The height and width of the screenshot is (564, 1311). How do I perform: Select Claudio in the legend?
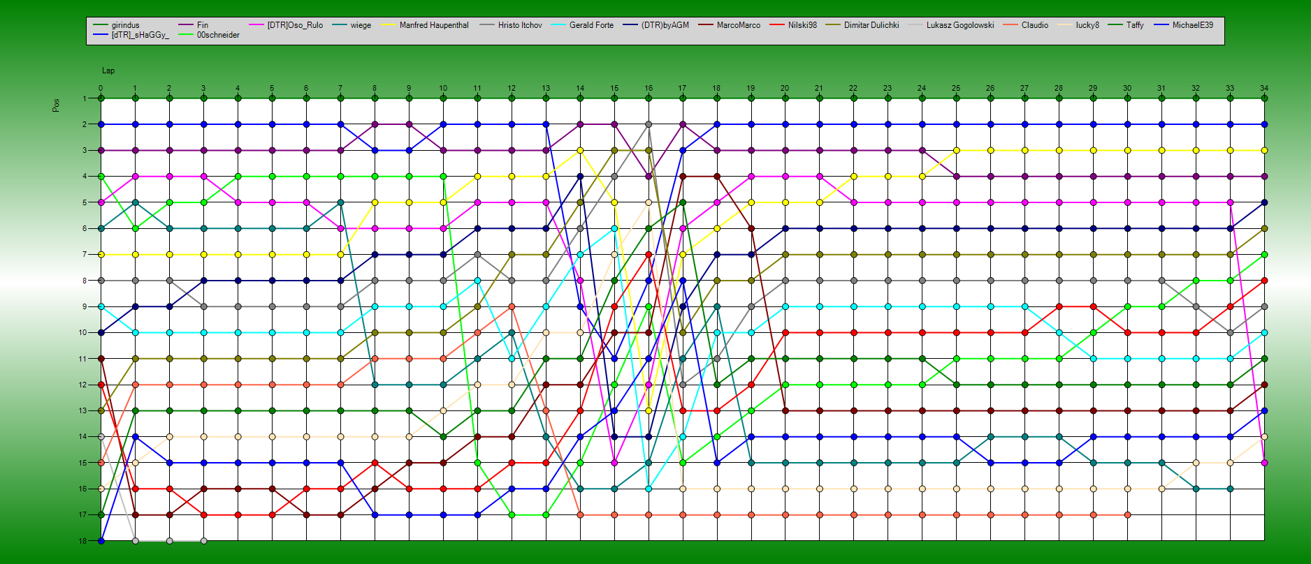tap(1035, 25)
